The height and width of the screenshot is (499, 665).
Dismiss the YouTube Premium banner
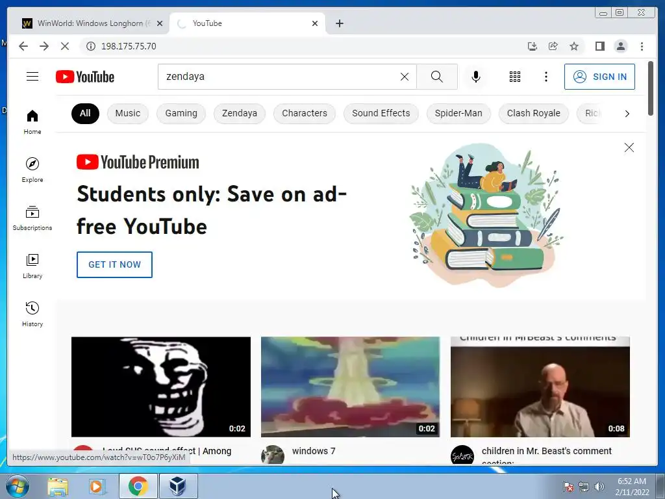tap(629, 147)
